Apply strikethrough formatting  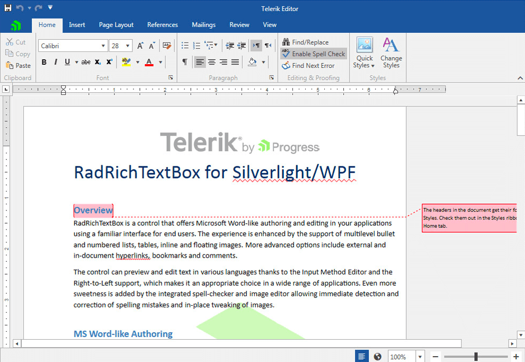click(x=86, y=62)
